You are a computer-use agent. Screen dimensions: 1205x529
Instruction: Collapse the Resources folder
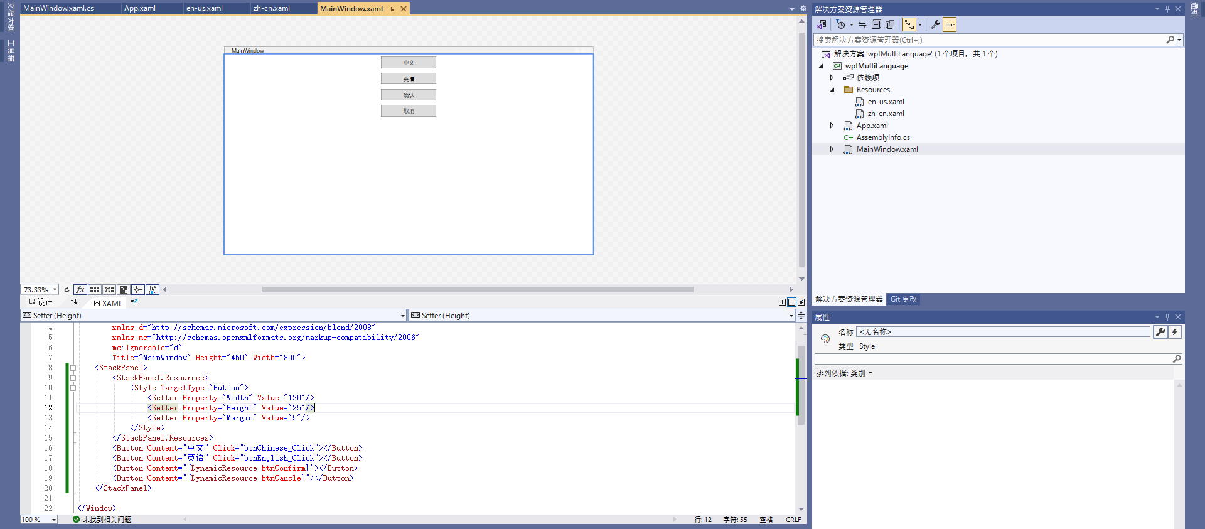coord(832,90)
